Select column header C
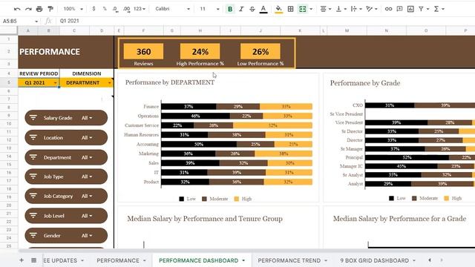This screenshot has width=475, height=267. click(74, 30)
